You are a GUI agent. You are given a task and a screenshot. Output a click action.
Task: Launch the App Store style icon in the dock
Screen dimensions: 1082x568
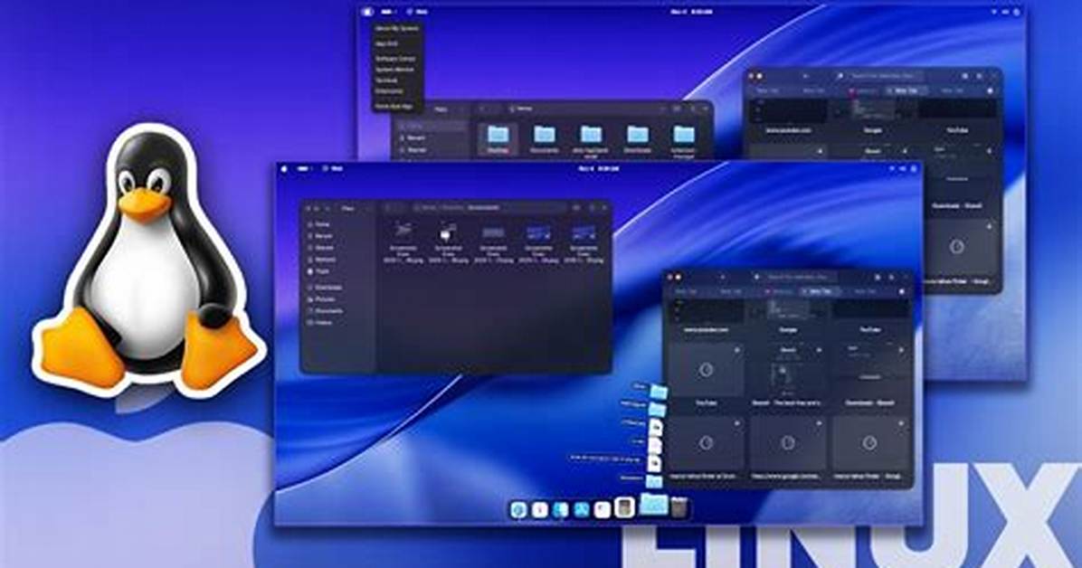click(x=582, y=509)
